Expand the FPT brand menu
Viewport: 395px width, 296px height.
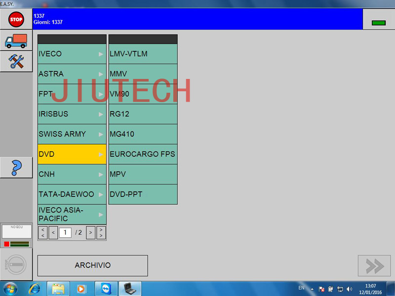72,94
